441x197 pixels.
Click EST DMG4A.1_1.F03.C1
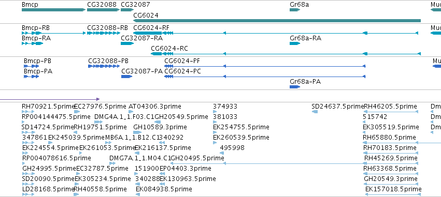click(x=124, y=117)
